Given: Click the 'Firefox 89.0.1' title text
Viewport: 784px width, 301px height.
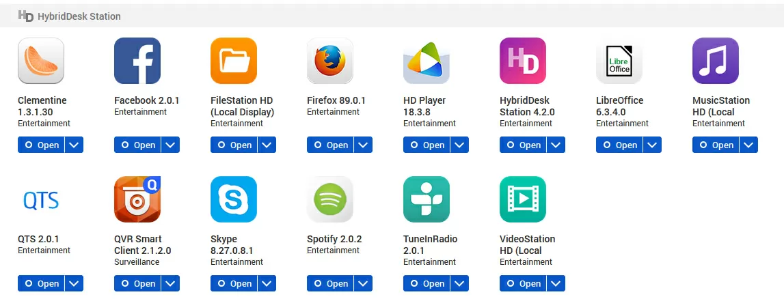Looking at the screenshot, I should [336, 100].
